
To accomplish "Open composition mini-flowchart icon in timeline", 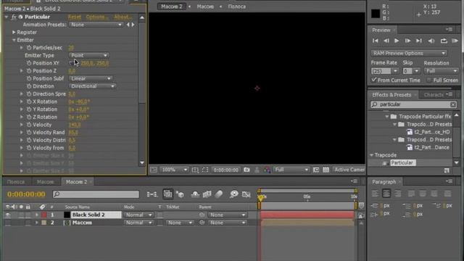I will (x=152, y=194).
